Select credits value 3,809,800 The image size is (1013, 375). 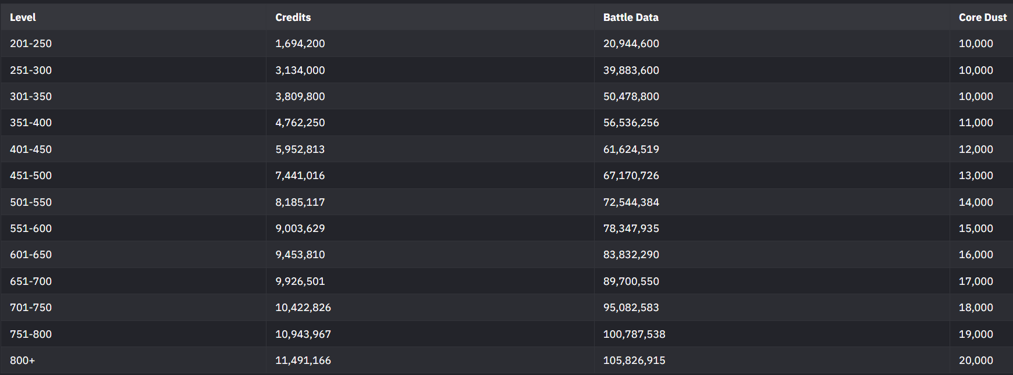[300, 97]
